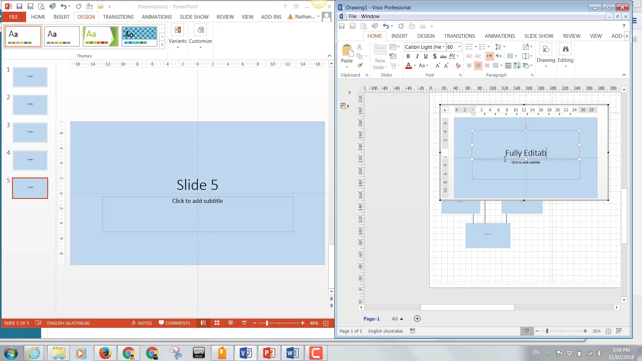Click the Clear All Formatting eraser icon
The height and width of the screenshot is (361, 642).
458,66
